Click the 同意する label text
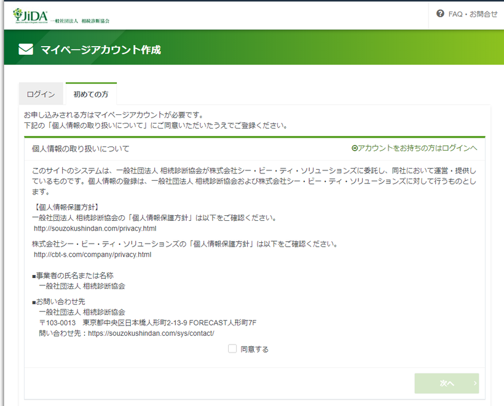 (254, 349)
